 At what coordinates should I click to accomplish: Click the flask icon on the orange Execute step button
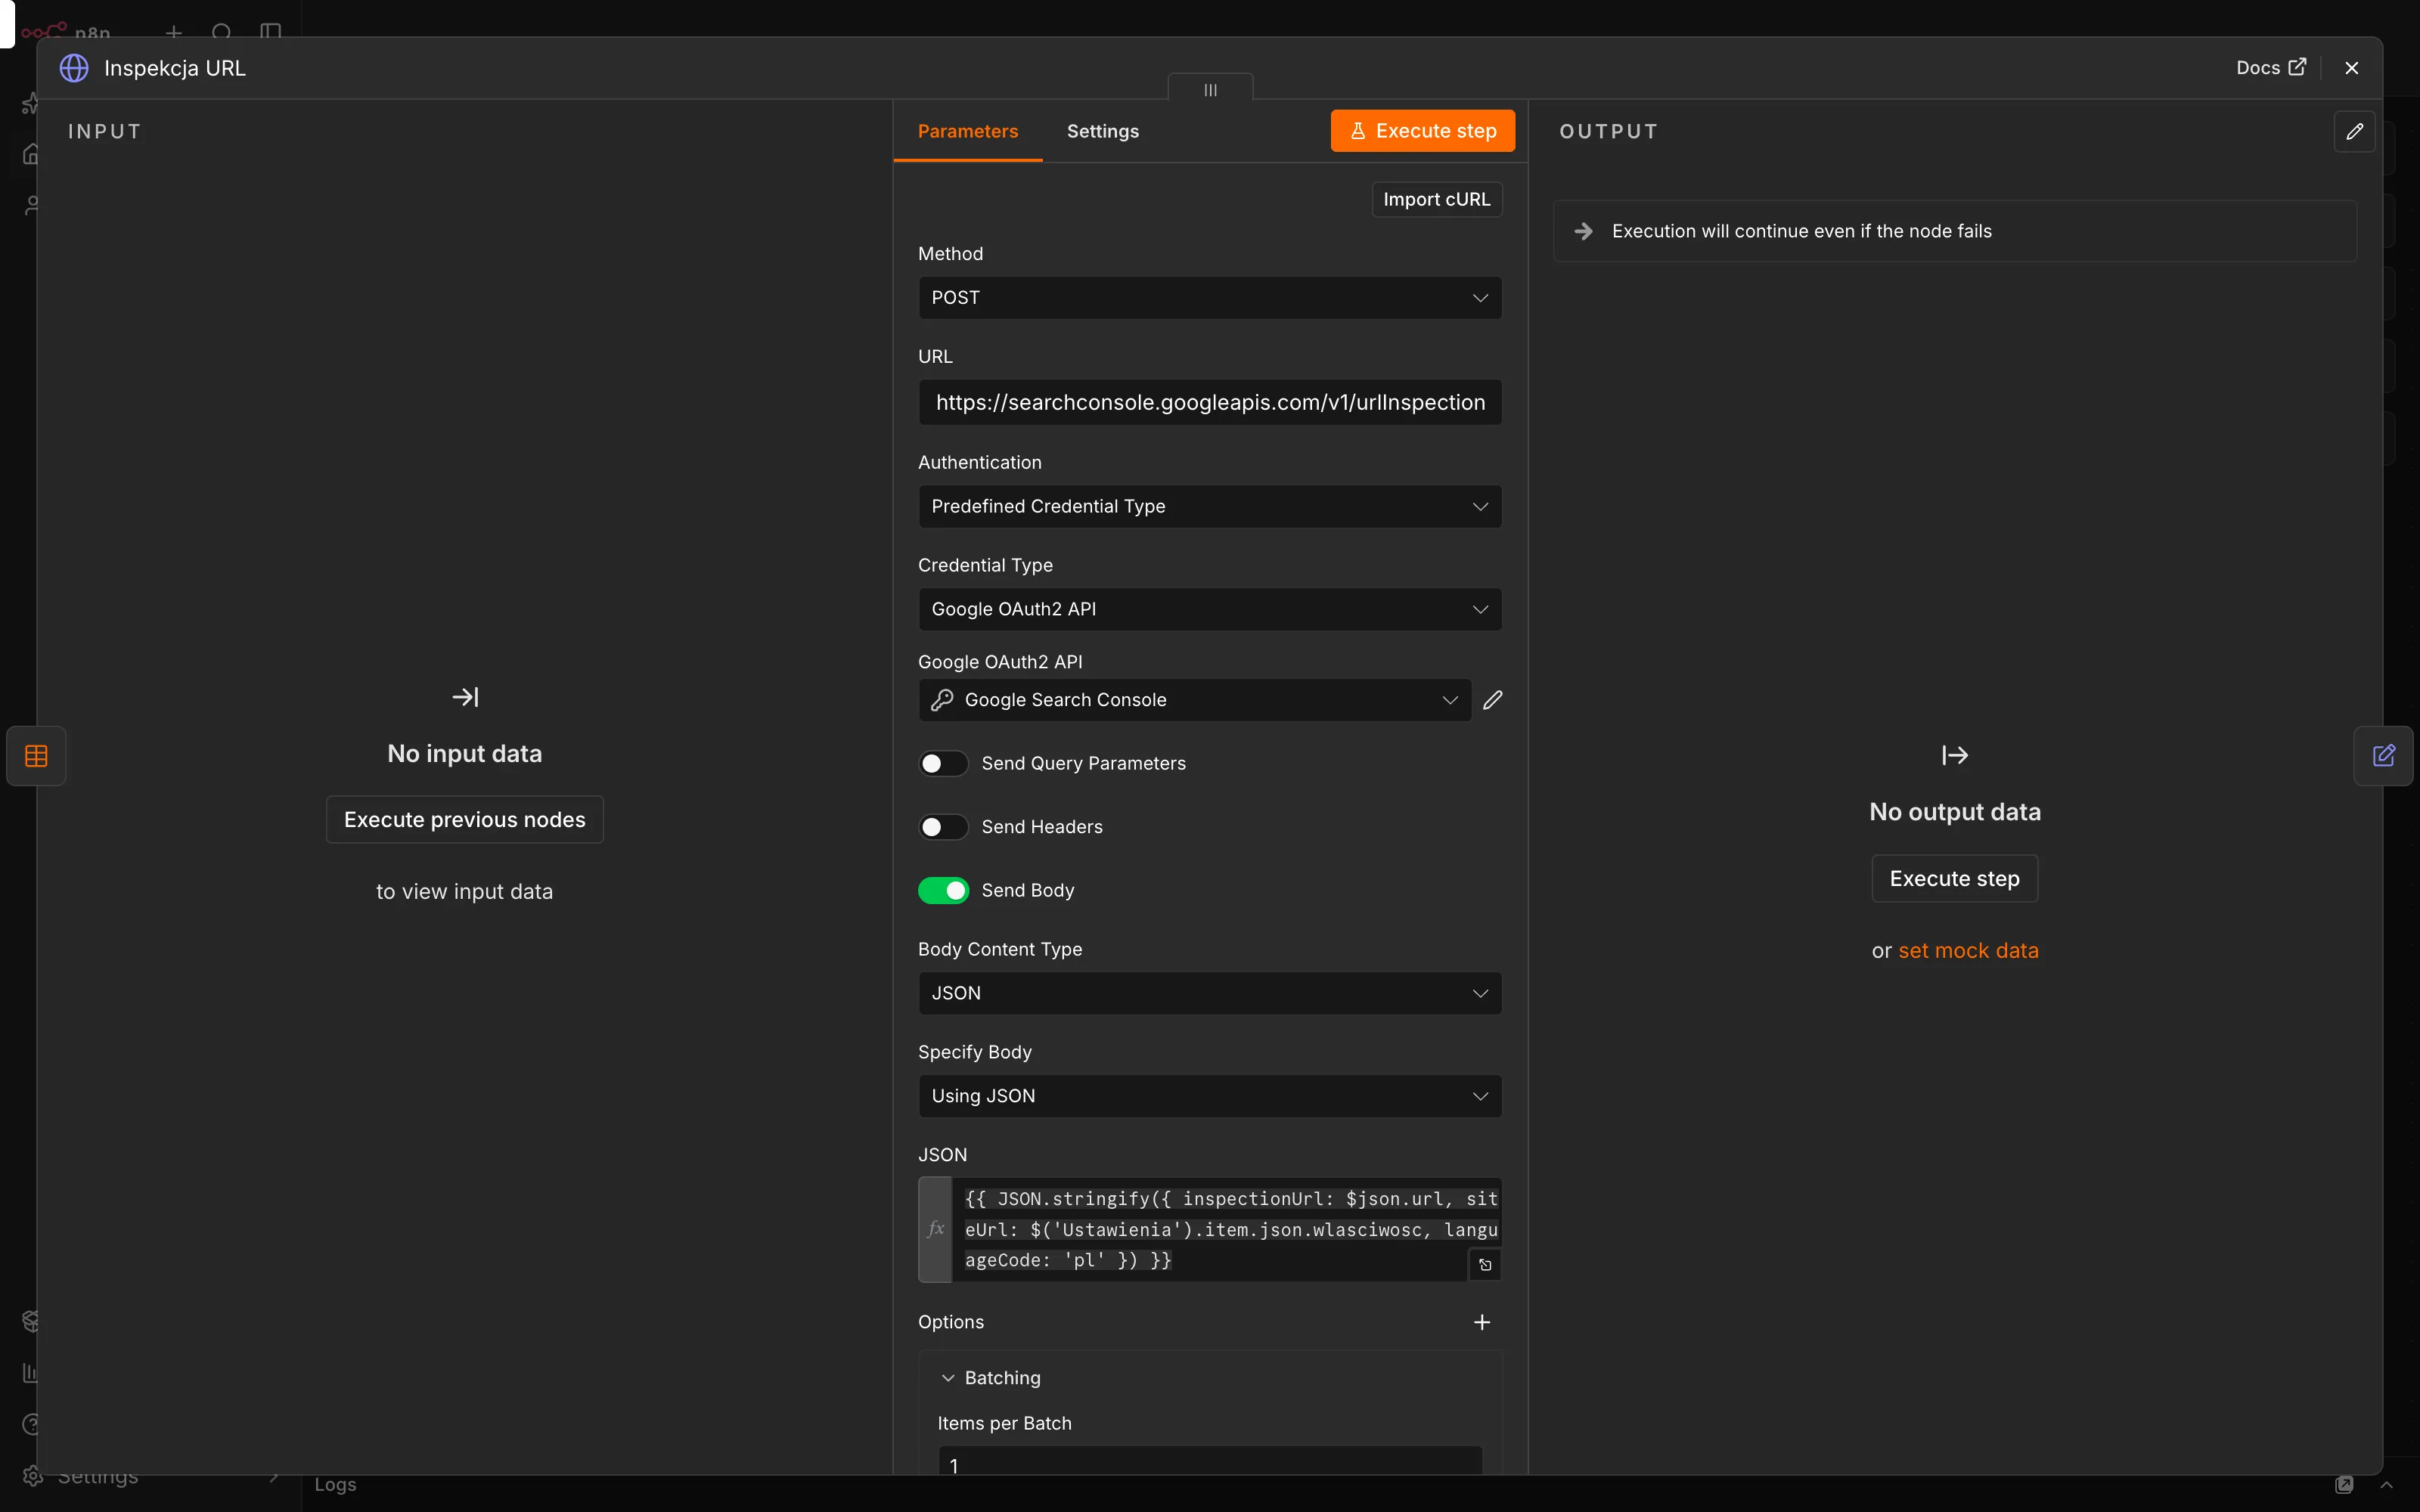[x=1357, y=131]
